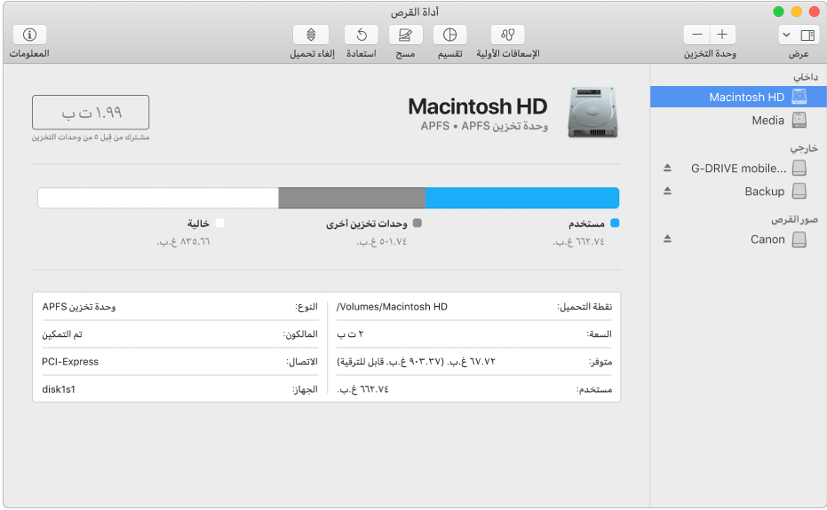
Task: Click the Internal (داخلي) section header
Action: click(x=806, y=77)
